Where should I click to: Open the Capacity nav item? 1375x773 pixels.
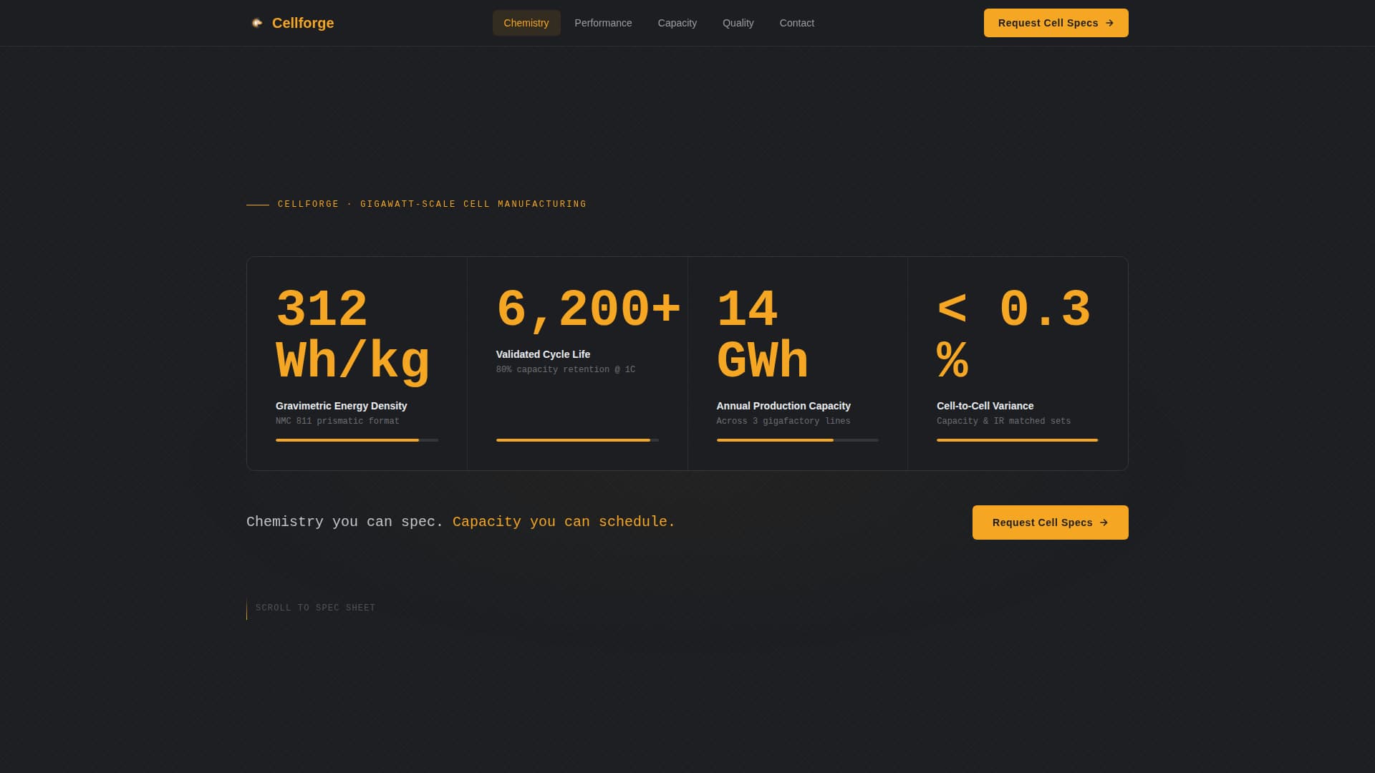pos(677,22)
